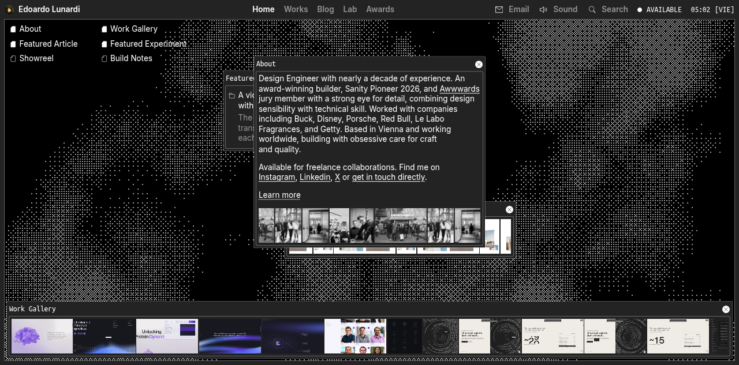Open the purple flower thumbnail in Work Gallery
The image size is (739, 365).
[42, 336]
